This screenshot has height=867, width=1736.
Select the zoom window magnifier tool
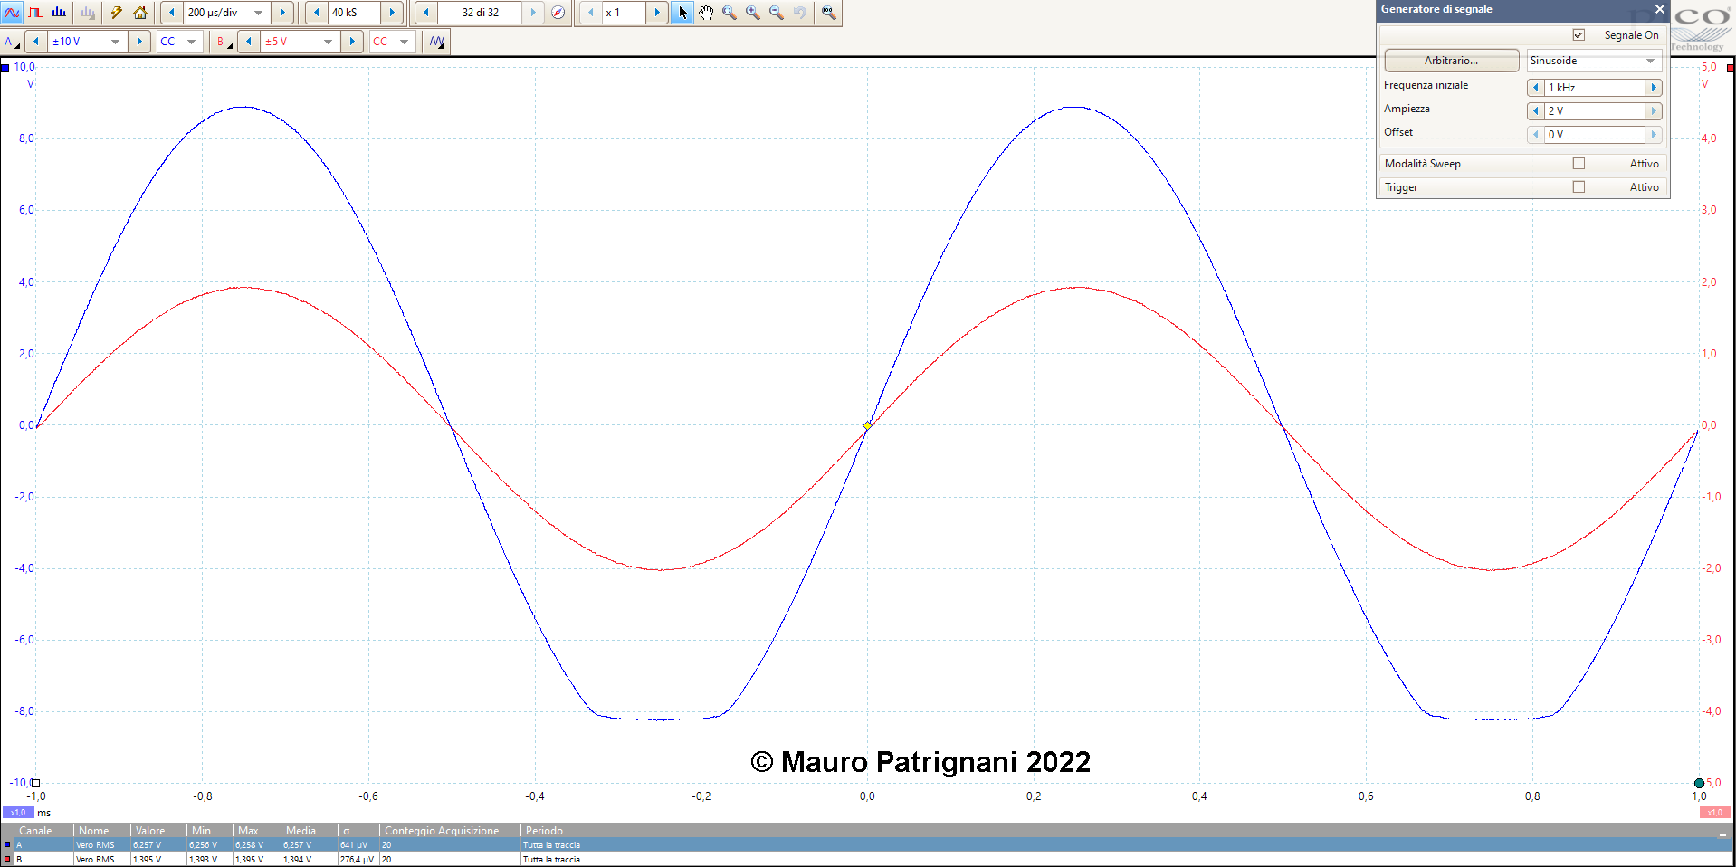(730, 13)
